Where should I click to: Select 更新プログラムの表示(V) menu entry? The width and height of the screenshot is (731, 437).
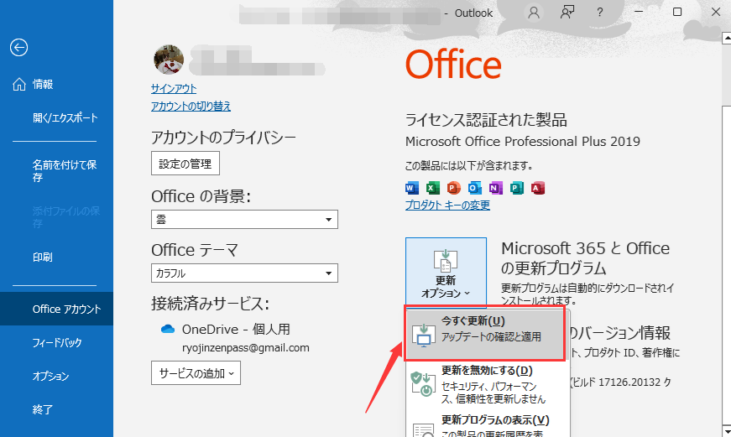coord(488,425)
